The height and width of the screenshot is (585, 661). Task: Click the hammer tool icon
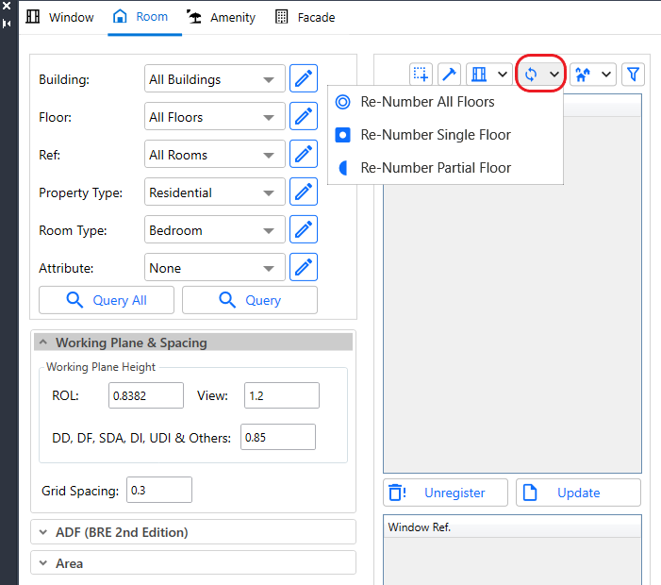pos(450,74)
